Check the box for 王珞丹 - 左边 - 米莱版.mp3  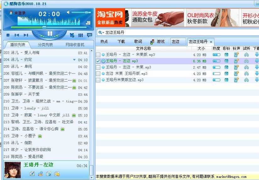click(98, 55)
